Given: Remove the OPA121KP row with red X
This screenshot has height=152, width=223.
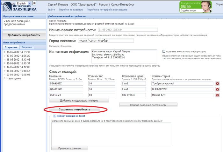Looking at the screenshot, I should tap(218, 89).
